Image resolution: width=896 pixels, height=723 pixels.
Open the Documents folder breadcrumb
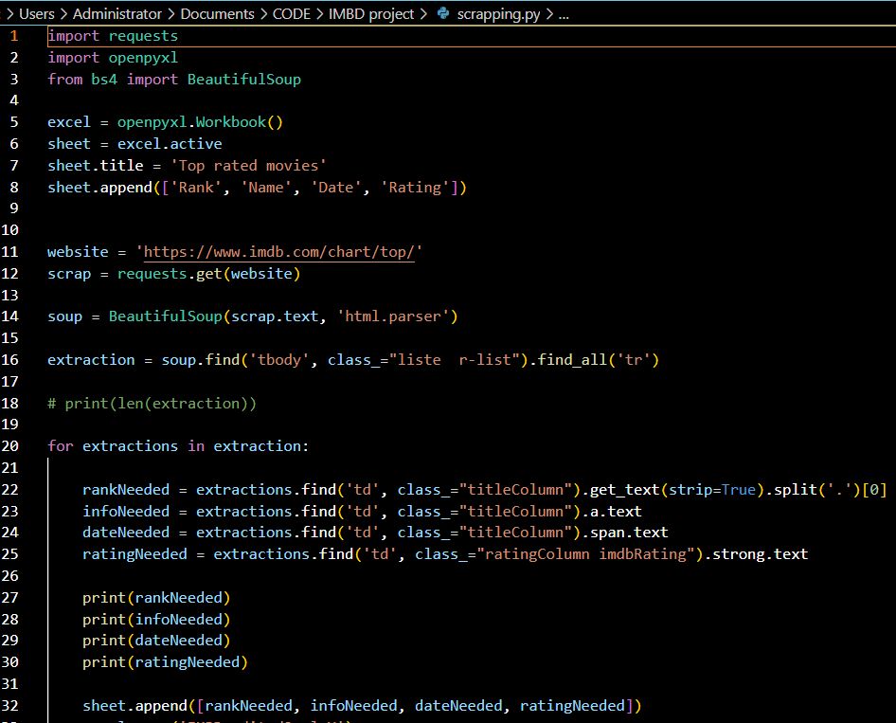tap(220, 13)
